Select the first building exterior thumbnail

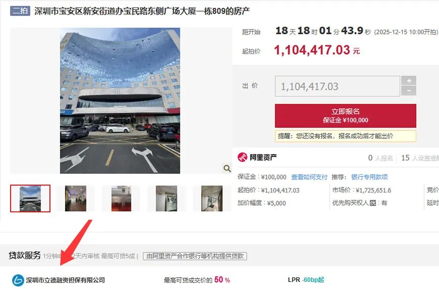coord(30,198)
